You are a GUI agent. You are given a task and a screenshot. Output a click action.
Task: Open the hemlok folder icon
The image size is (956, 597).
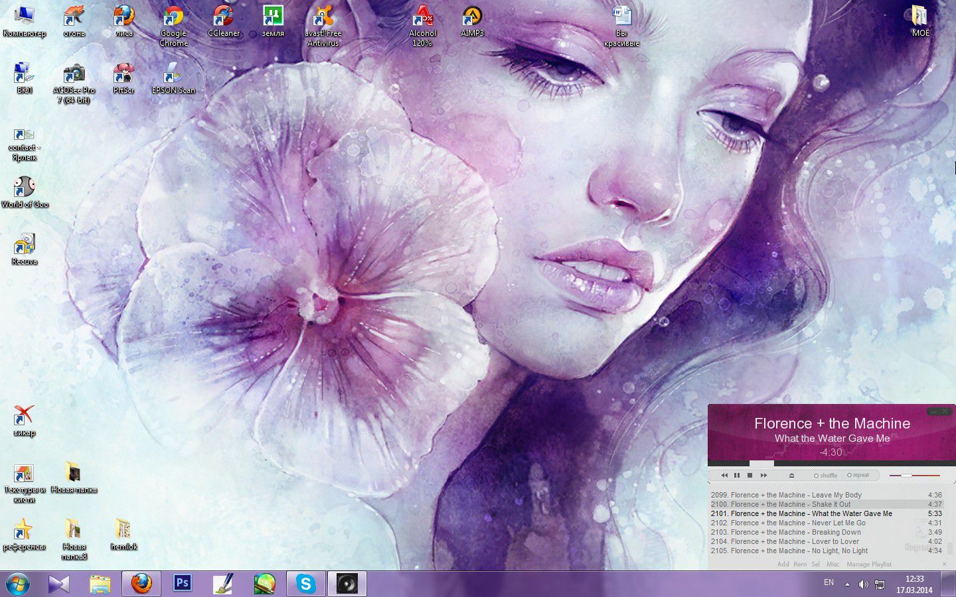point(124,535)
